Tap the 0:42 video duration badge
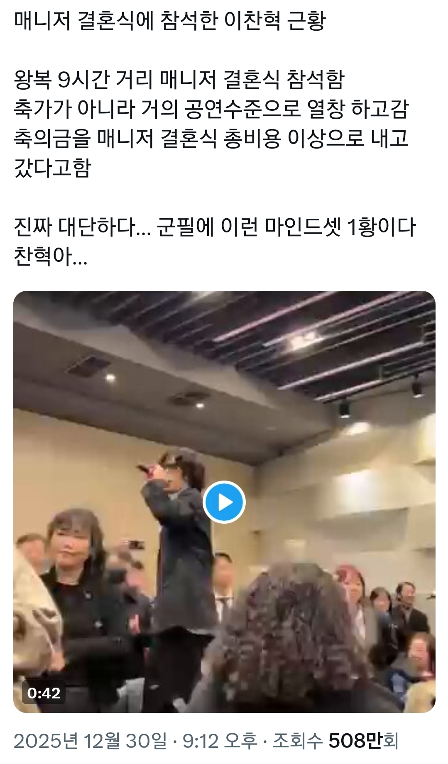The image size is (448, 764). [44, 693]
